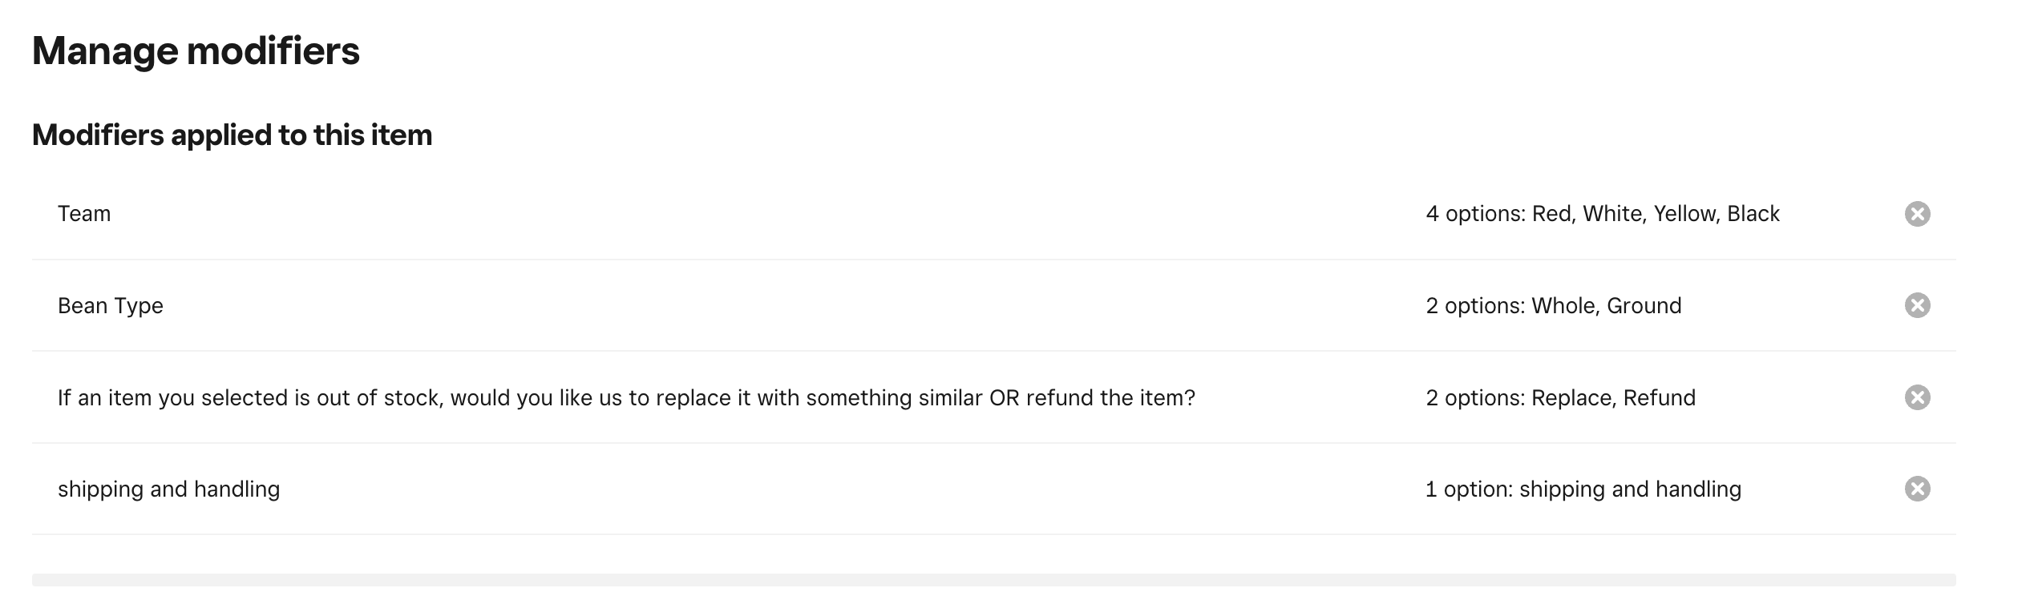
Task: Select the '2 options' count in Bean Type row
Action: [1475, 306]
